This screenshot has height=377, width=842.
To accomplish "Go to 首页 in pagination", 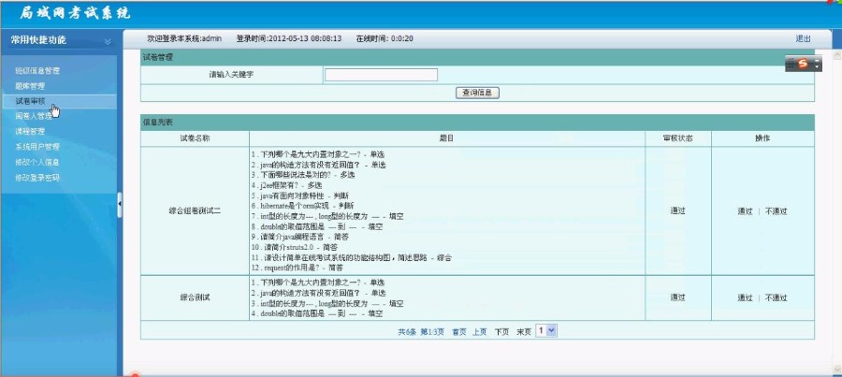I will (x=459, y=332).
